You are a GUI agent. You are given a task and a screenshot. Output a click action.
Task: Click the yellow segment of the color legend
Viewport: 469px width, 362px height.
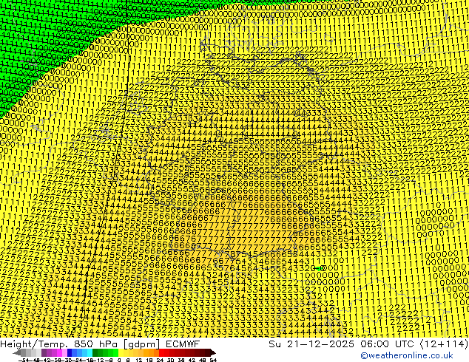pos(121,353)
